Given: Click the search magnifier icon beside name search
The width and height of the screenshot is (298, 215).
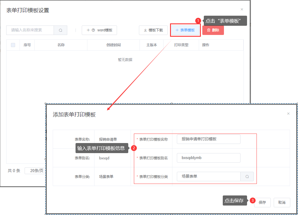Looking at the screenshot, I should pos(60,30).
